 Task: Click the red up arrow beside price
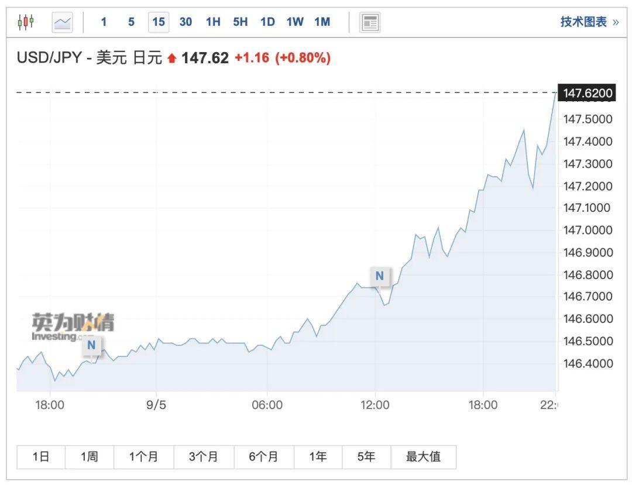click(x=172, y=59)
